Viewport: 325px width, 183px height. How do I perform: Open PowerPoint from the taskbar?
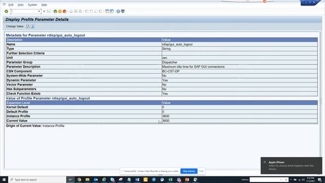[187, 179]
